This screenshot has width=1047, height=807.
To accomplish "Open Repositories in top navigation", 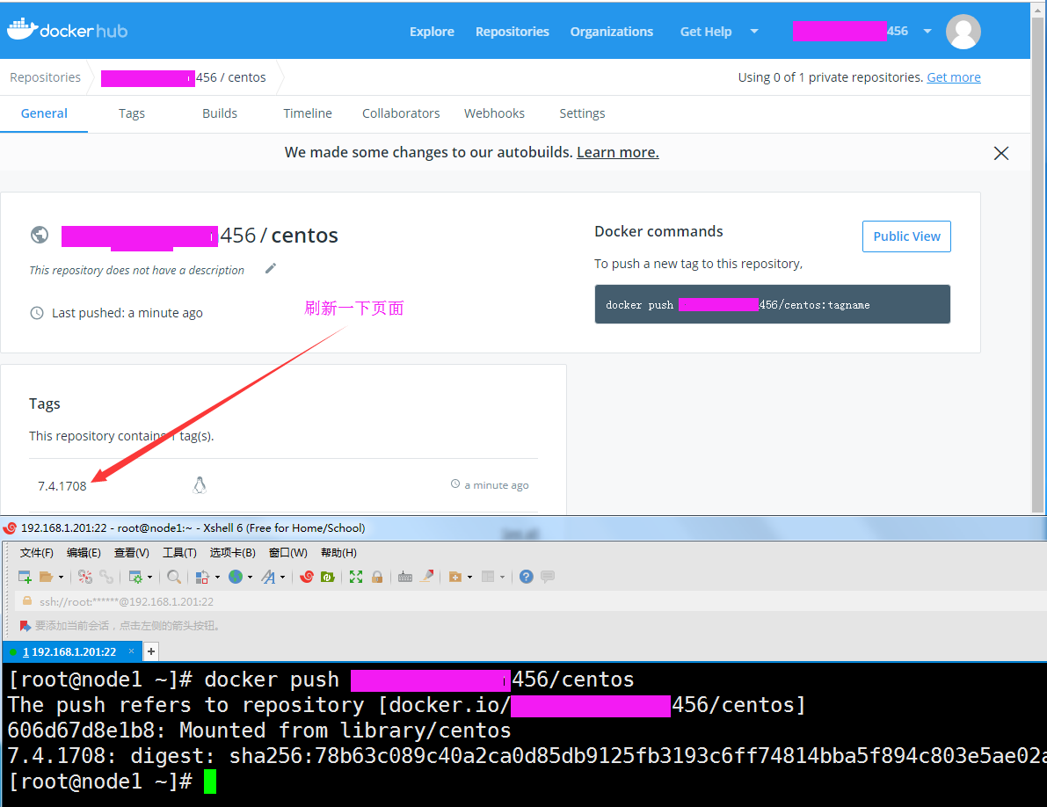I will pos(513,32).
